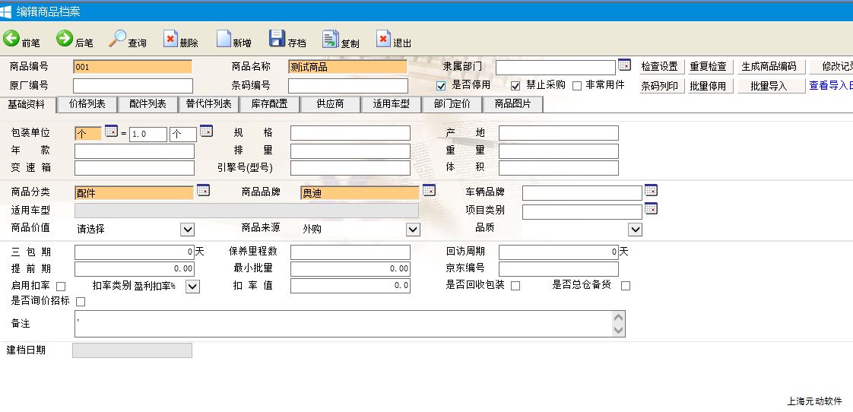853x412 pixels.
Task: Toggle the 是否停用 checkbox
Action: [x=441, y=86]
